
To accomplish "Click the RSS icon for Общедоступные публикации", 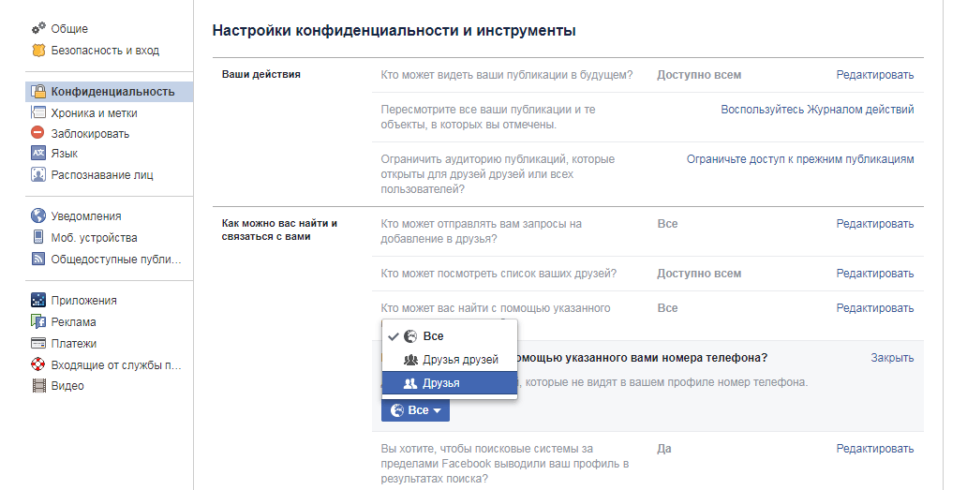I will [x=38, y=259].
